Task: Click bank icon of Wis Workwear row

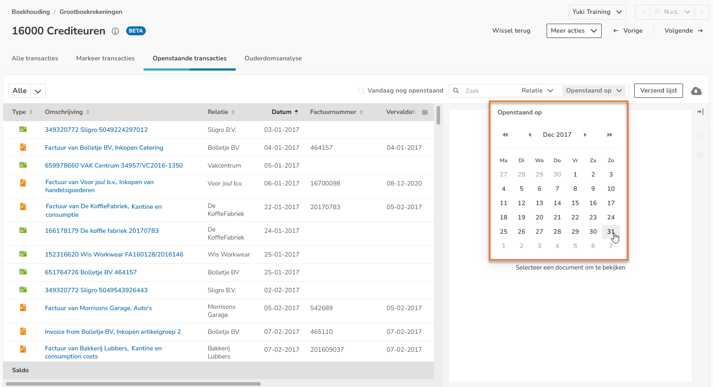Action: (x=23, y=254)
